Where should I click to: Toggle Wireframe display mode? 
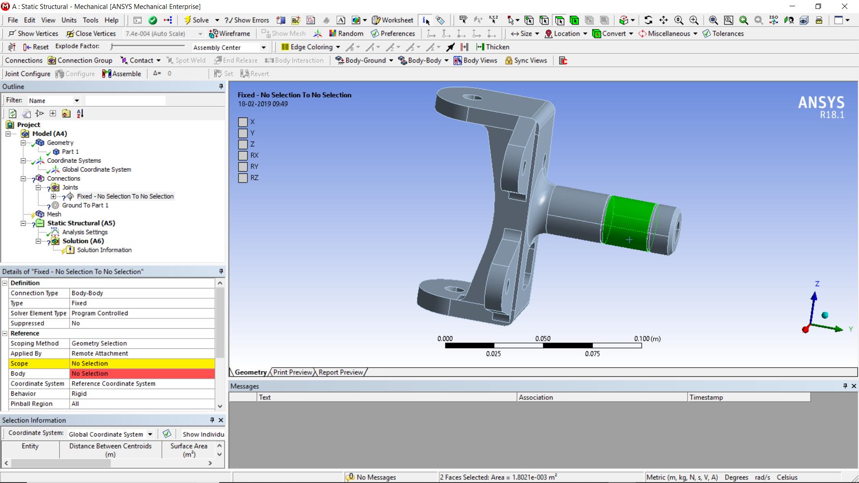tap(230, 34)
